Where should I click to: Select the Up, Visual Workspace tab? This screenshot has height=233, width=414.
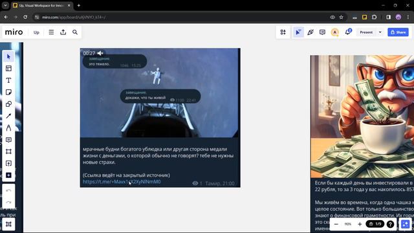pyautogui.click(x=42, y=5)
